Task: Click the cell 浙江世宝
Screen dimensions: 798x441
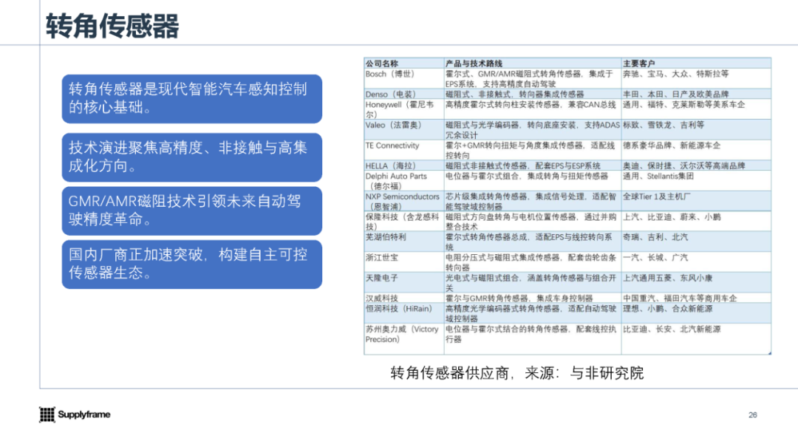Action: pos(404,262)
